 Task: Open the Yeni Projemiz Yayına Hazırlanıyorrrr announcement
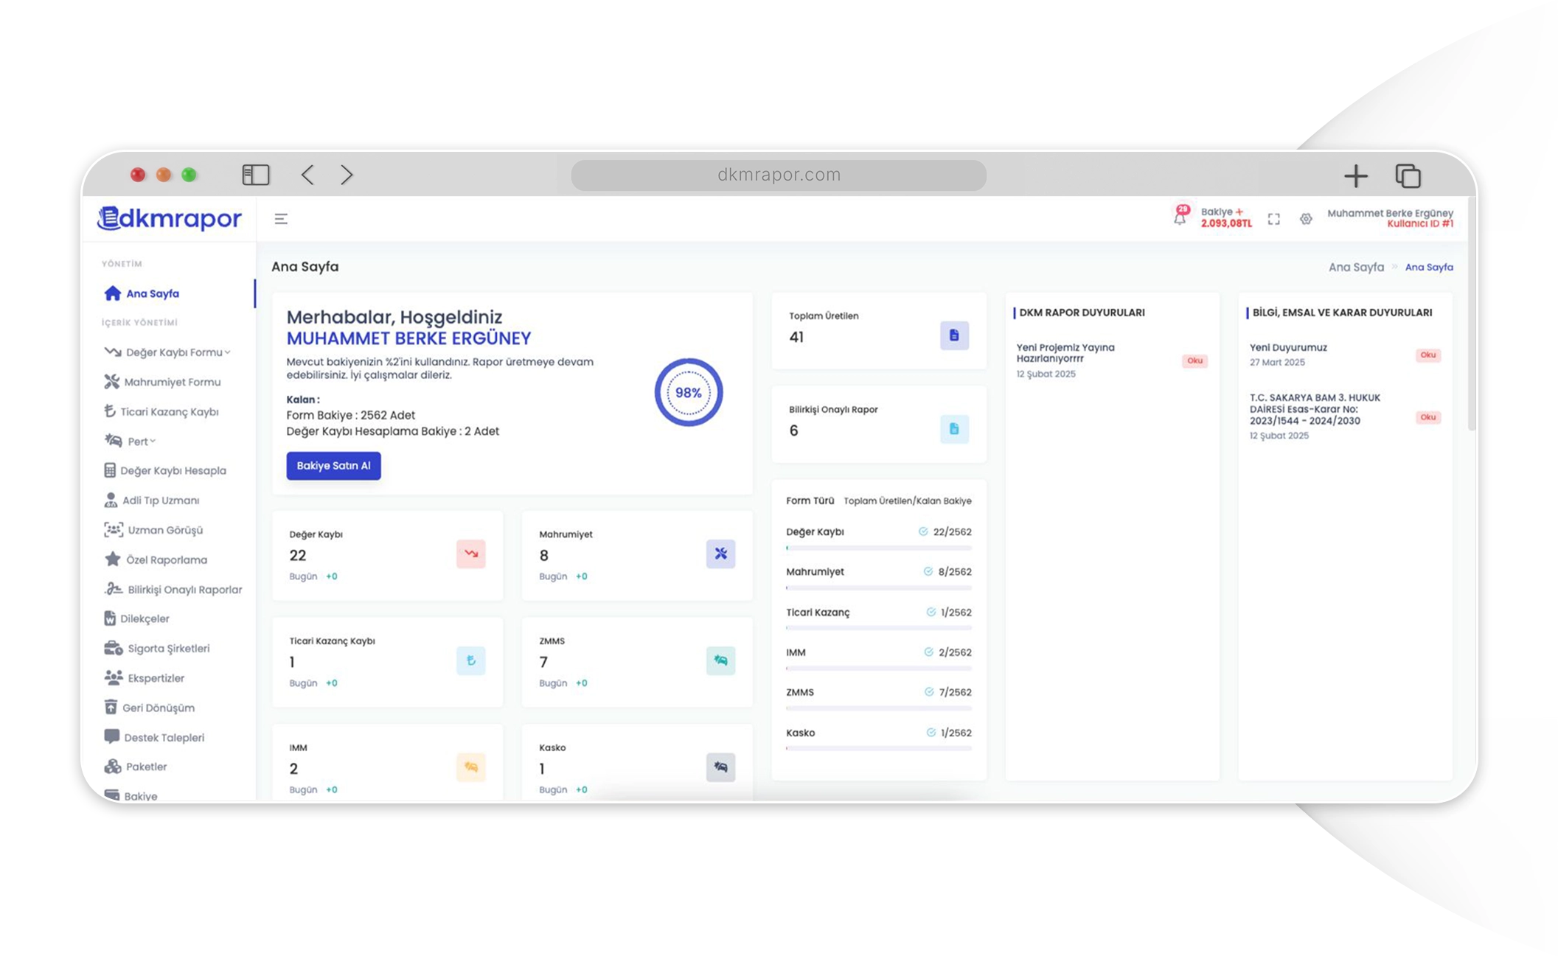tap(1065, 352)
